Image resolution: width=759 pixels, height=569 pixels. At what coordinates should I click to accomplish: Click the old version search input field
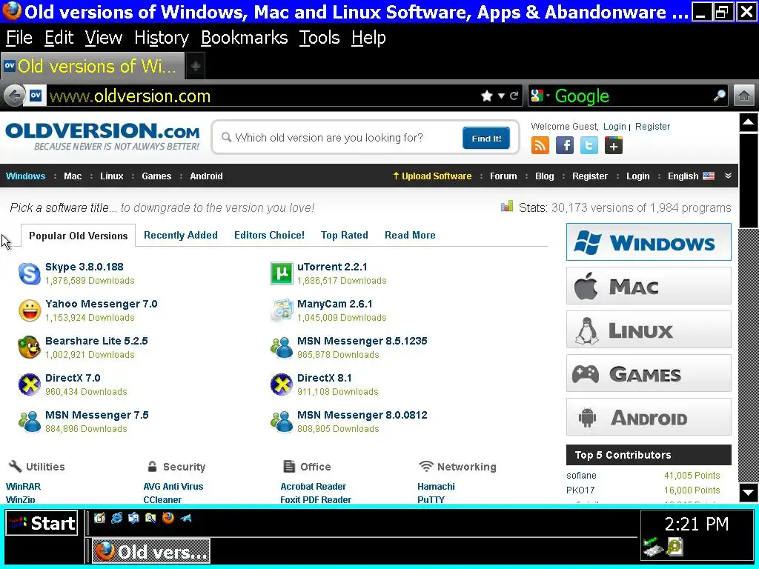tap(339, 138)
